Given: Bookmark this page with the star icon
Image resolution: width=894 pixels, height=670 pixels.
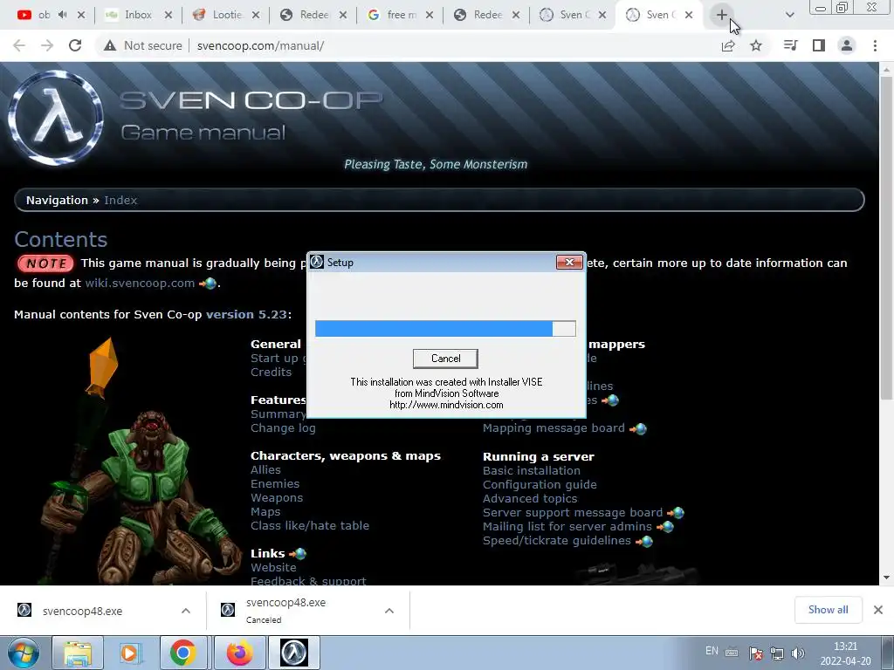Looking at the screenshot, I should tap(756, 45).
